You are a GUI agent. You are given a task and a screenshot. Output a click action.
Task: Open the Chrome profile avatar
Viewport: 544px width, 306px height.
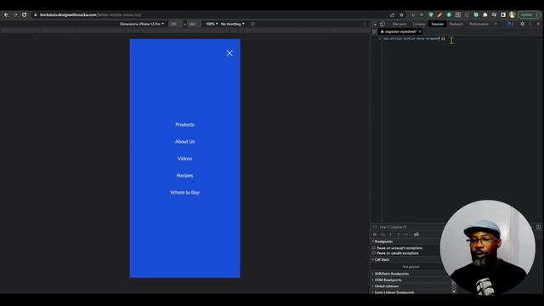click(513, 15)
